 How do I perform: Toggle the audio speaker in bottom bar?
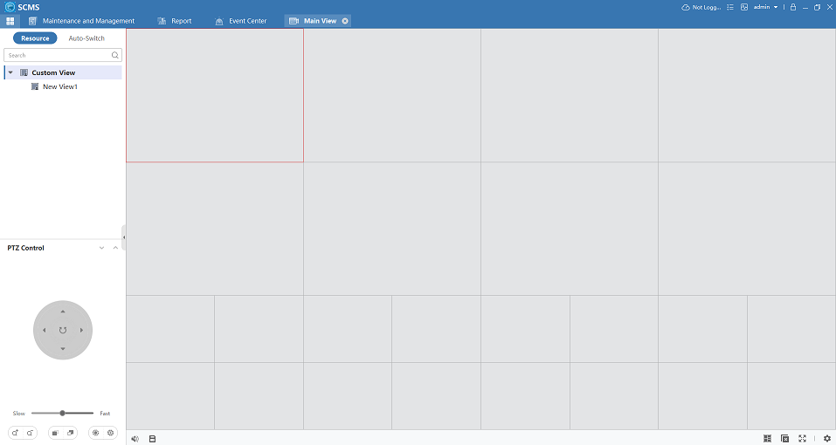pos(135,438)
